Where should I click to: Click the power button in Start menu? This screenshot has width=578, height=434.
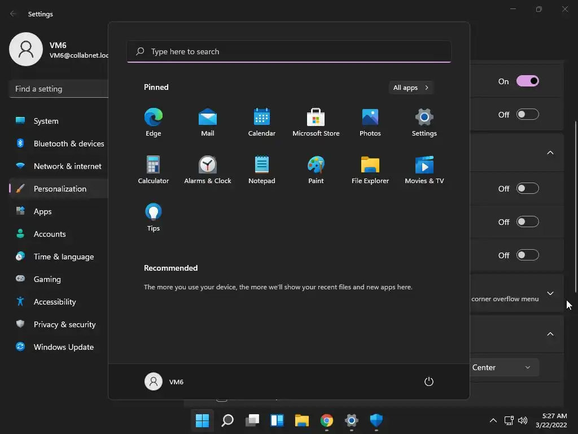coord(429,381)
